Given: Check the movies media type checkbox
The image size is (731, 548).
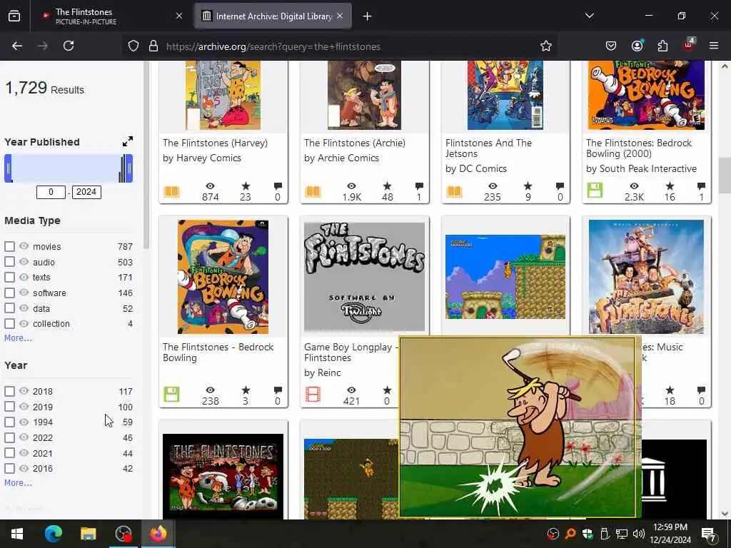Looking at the screenshot, I should (x=9, y=246).
